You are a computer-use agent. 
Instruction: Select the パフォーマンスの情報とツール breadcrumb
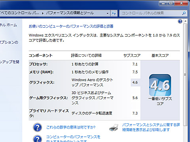point(70,13)
